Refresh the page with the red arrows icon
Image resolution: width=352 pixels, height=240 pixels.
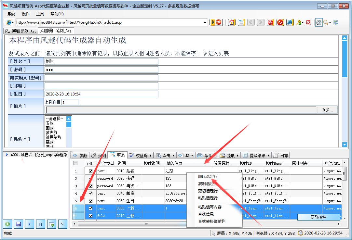[x=270, y=22]
